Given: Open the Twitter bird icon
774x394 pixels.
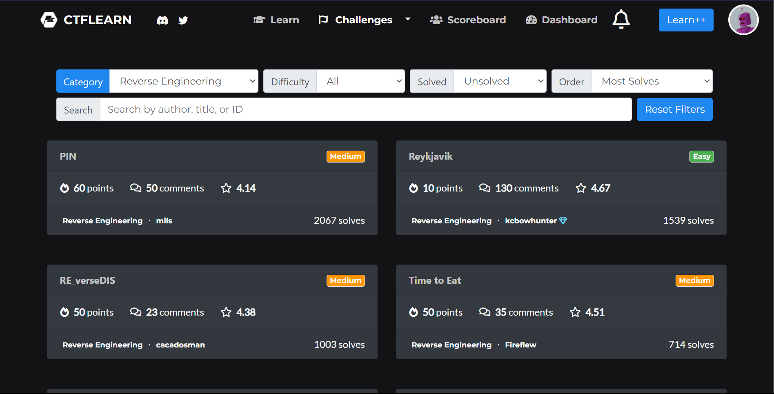Looking at the screenshot, I should pyautogui.click(x=183, y=20).
